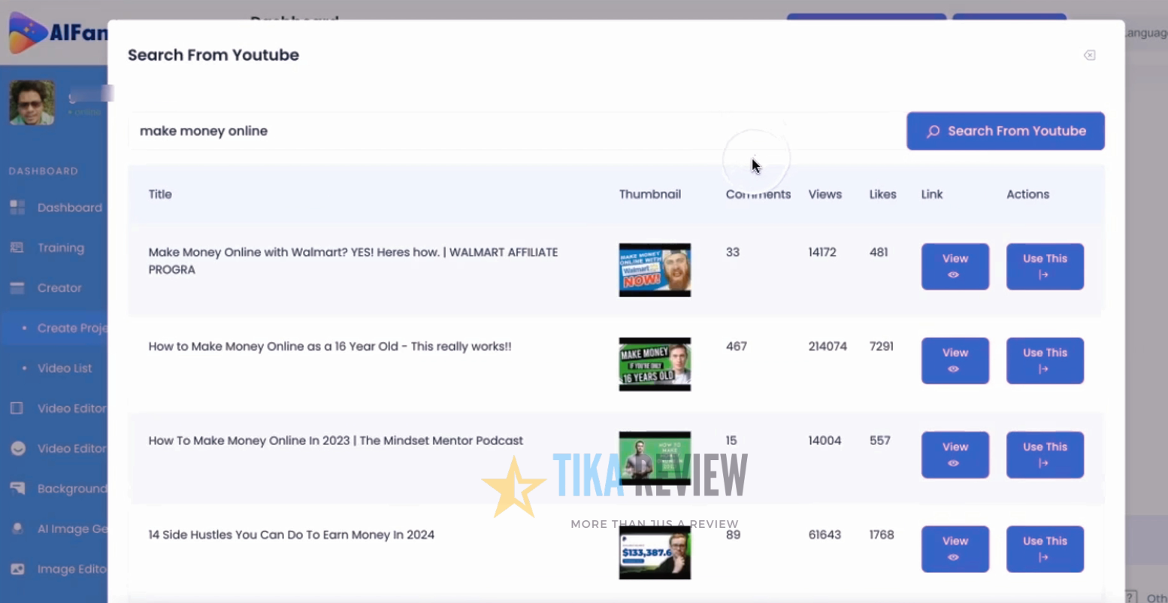
Task: Click the user profile avatar
Action: point(32,102)
